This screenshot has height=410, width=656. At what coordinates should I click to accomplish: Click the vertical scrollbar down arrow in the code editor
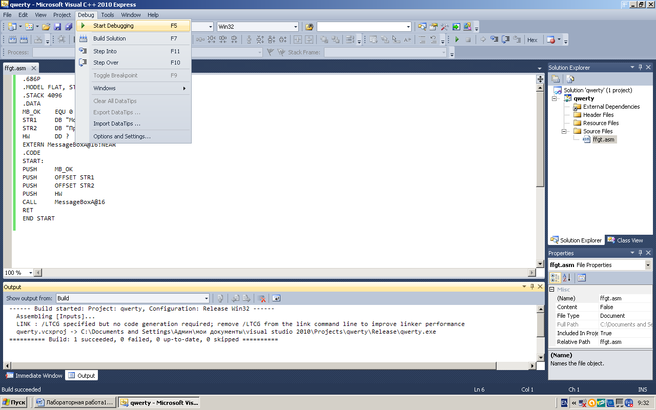point(540,264)
